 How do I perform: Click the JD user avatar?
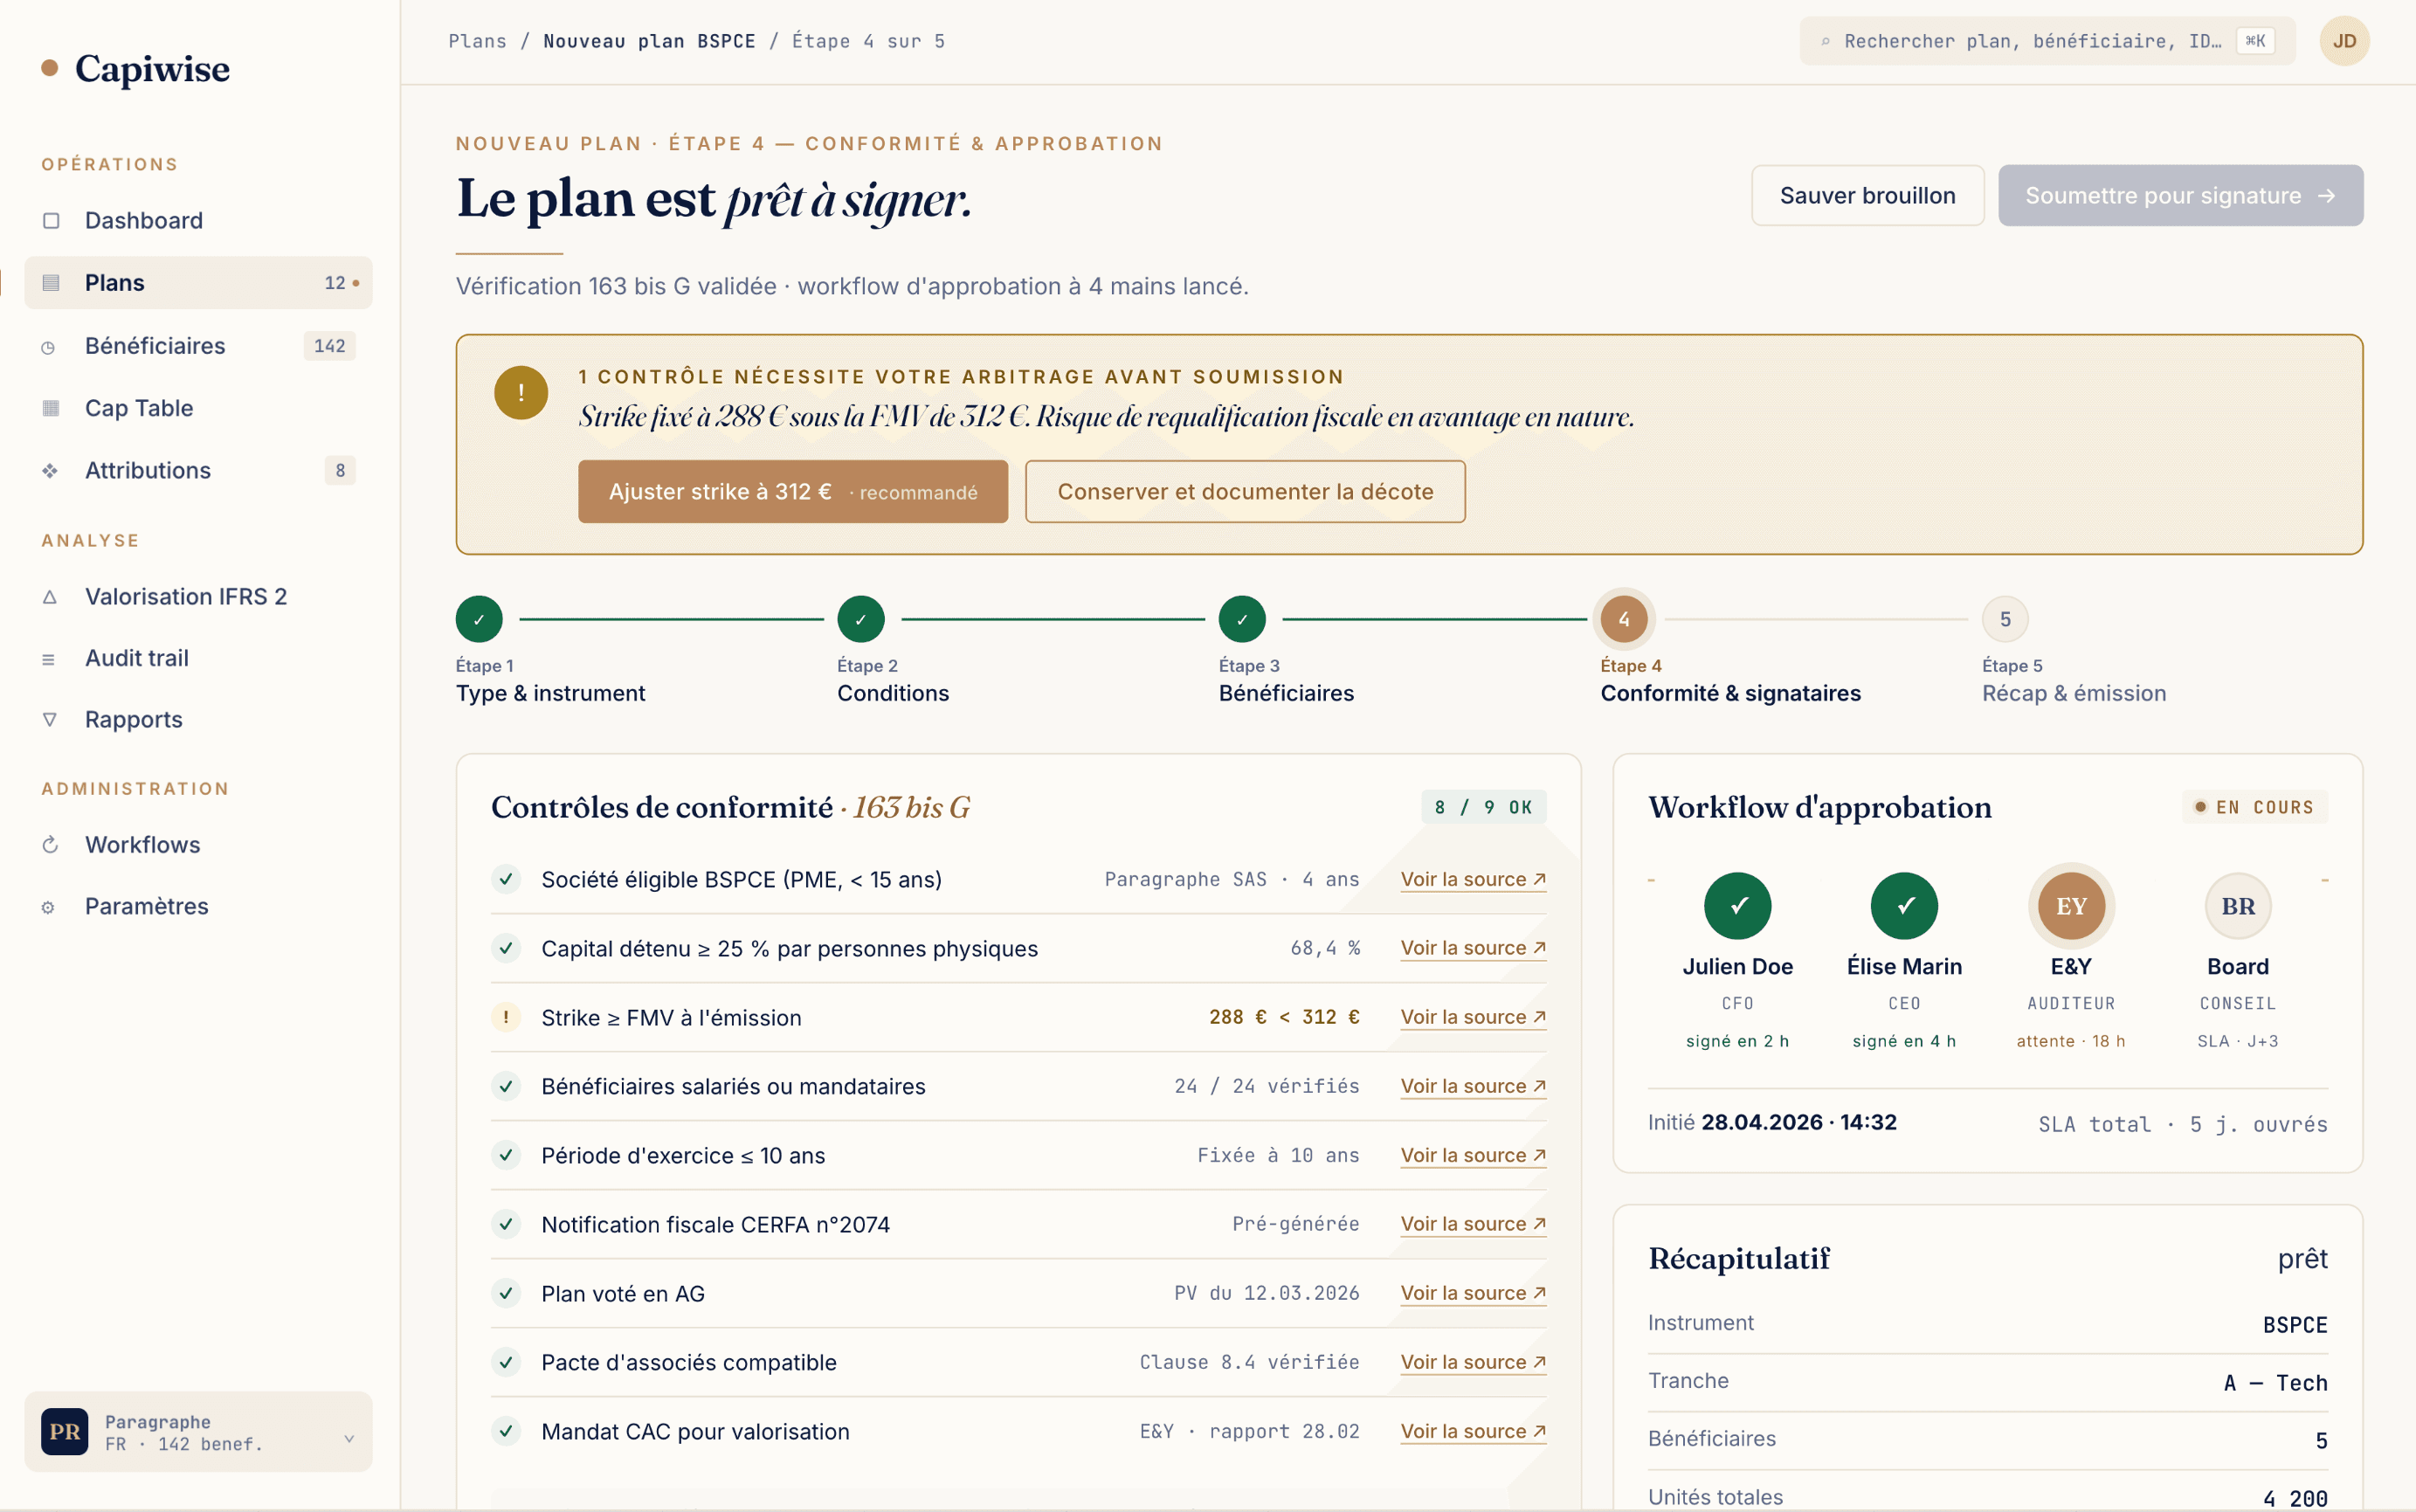(2344, 41)
